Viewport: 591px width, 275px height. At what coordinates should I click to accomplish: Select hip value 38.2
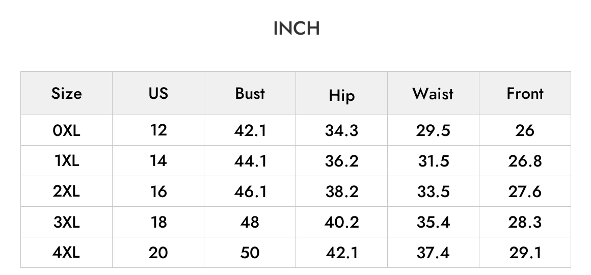click(341, 192)
